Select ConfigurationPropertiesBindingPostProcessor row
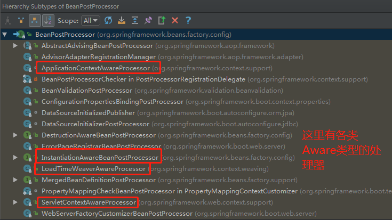The width and height of the screenshot is (392, 220). (x=196, y=102)
